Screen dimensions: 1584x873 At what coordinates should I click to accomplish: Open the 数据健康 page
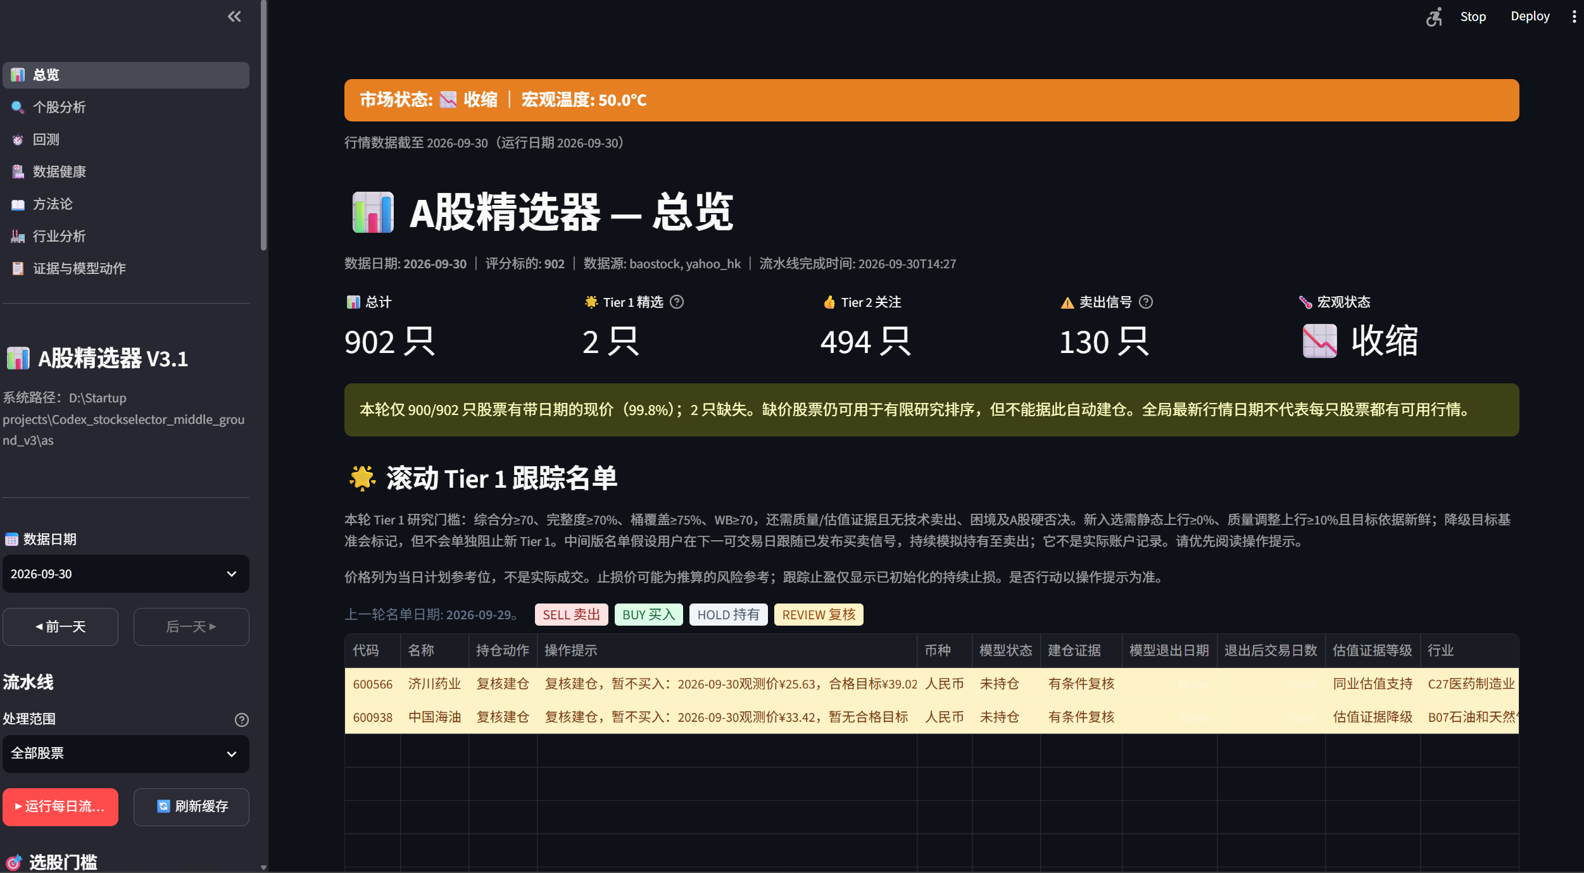point(126,171)
